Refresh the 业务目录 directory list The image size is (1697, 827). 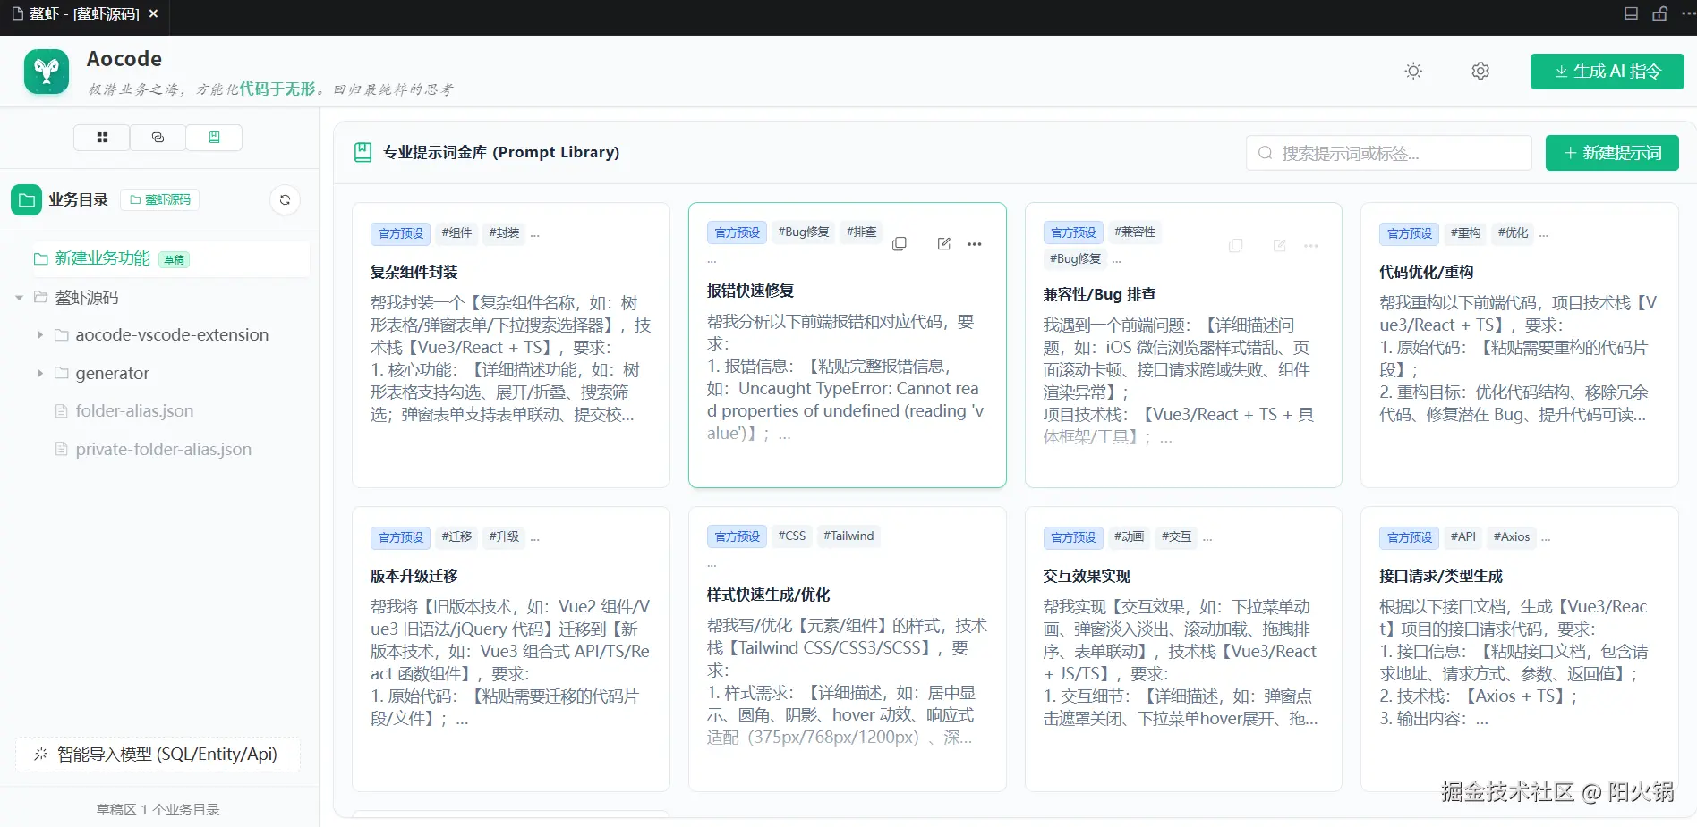click(285, 200)
